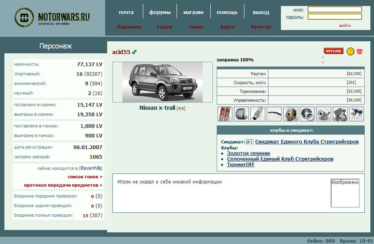
Task: Click the Ravenhills location link
Action: (x=90, y=168)
